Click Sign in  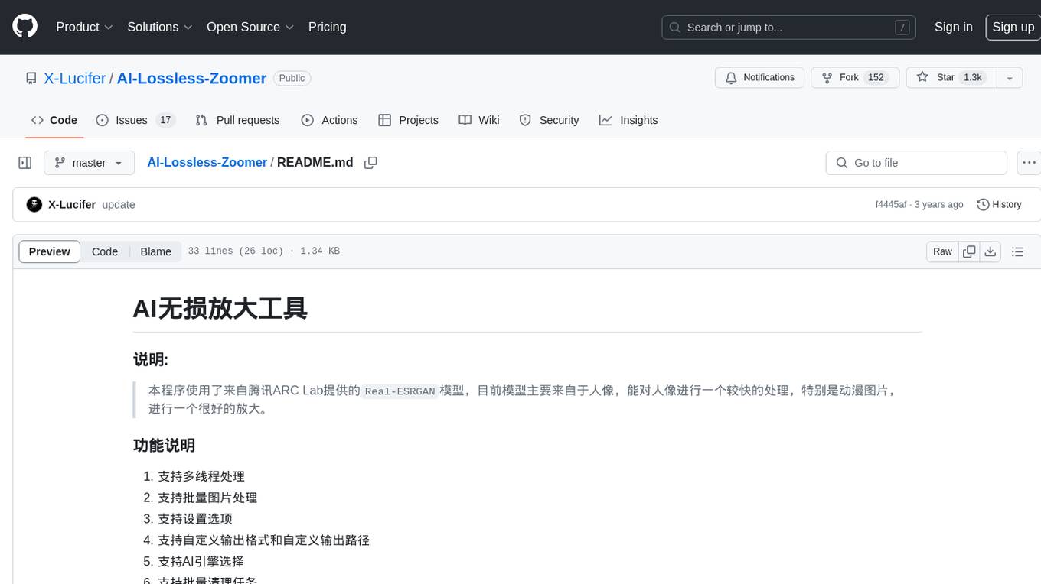click(953, 27)
